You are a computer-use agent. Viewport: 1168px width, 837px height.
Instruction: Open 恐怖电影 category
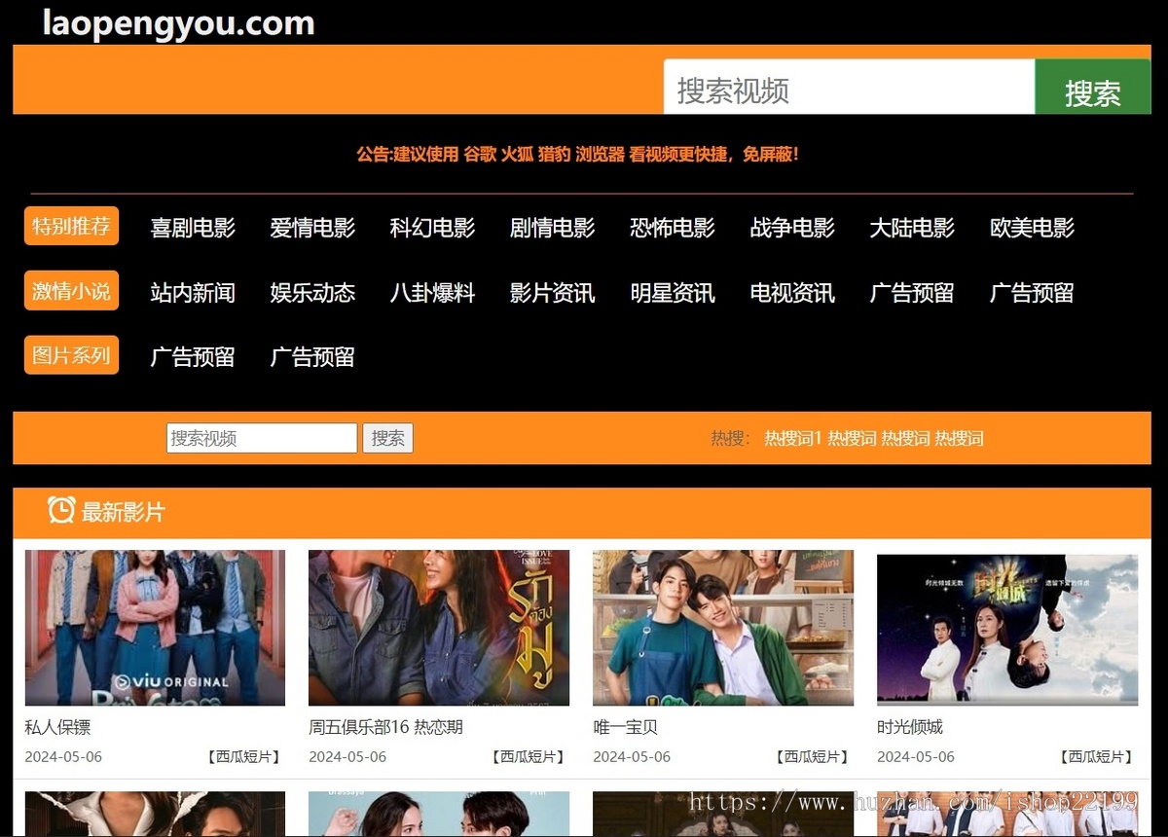pos(673,228)
